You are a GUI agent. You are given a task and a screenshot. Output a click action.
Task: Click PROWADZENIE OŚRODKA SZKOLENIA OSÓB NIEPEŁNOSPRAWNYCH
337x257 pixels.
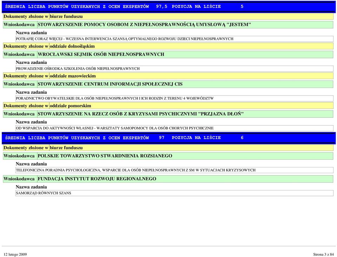(x=78, y=69)
